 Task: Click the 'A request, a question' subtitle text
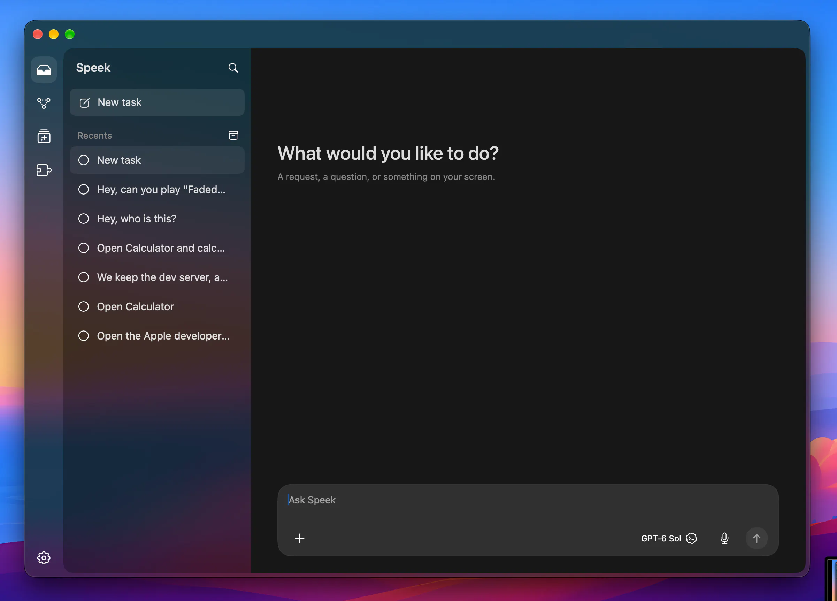(386, 177)
